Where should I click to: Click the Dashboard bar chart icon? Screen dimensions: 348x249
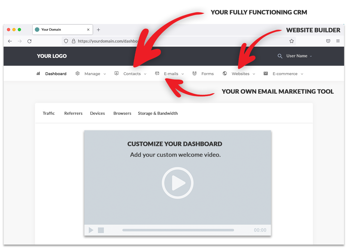(38, 74)
